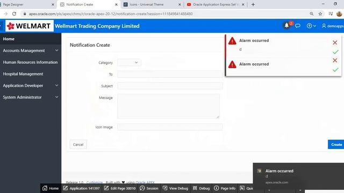Open Page Info in developer toolbar
The image size is (344, 193).
pyautogui.click(x=225, y=188)
